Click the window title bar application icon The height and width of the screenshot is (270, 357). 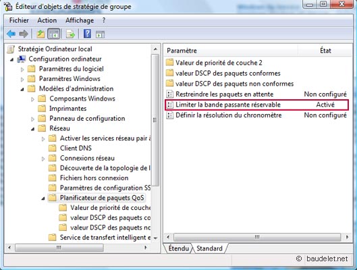(7, 6)
